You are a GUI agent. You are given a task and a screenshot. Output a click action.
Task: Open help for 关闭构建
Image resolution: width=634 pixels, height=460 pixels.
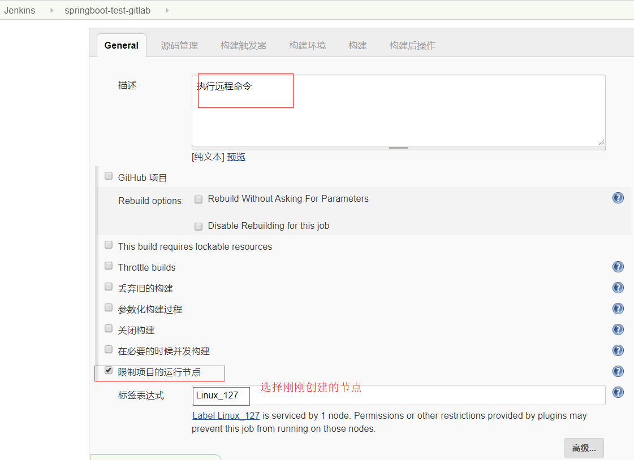click(618, 329)
